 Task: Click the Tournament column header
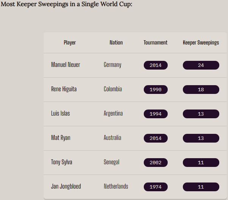[x=156, y=43]
